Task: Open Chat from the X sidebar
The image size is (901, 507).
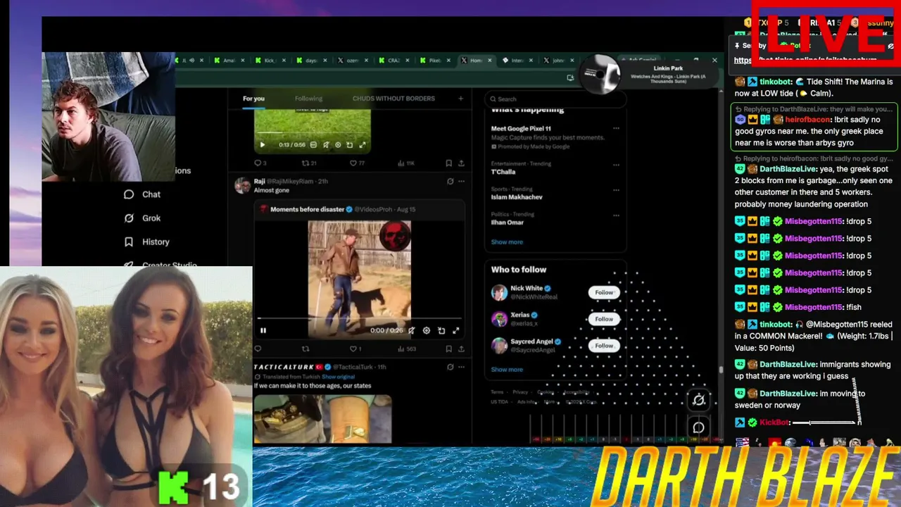Action: (x=141, y=194)
